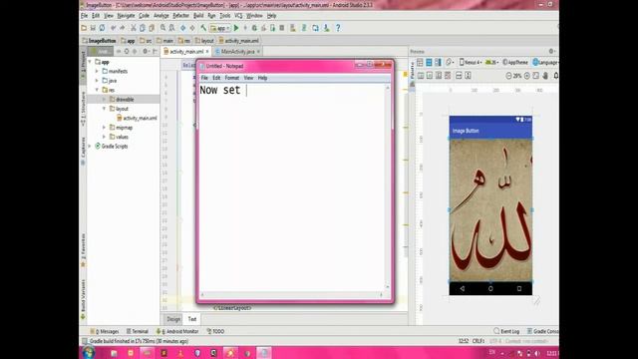Click the layout breadcrumb
Viewport: 638px width, 359px height.
[204, 41]
